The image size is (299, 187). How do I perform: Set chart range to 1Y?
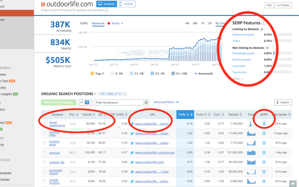[203, 23]
